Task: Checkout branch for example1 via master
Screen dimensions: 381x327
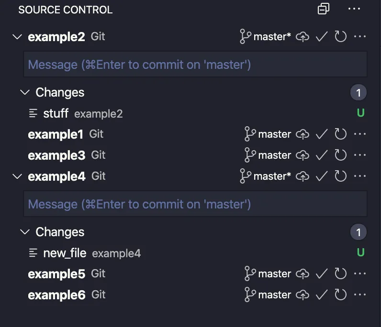Action: coord(268,134)
